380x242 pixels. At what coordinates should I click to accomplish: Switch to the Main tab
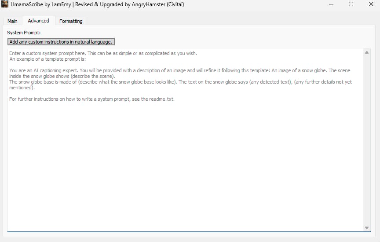12,21
